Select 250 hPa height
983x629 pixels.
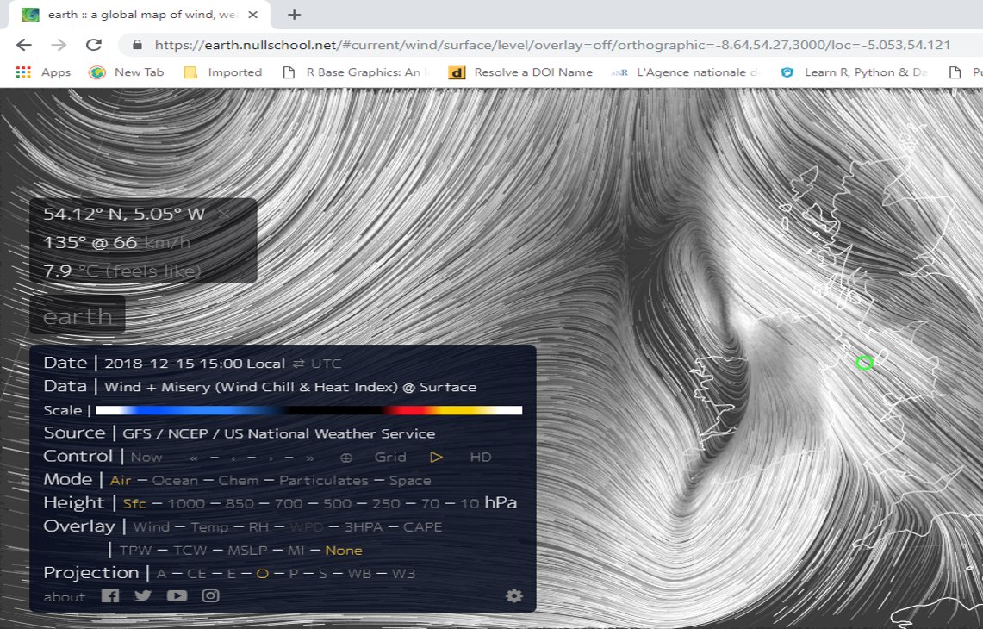(x=386, y=503)
